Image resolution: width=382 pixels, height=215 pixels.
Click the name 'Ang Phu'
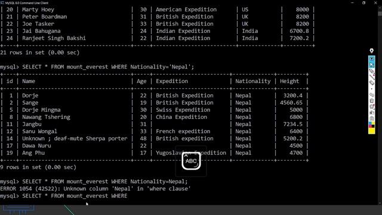pos(33,153)
